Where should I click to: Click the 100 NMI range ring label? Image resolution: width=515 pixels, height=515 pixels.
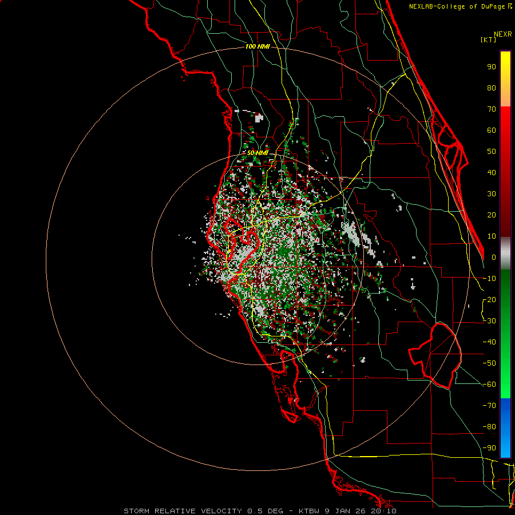click(x=257, y=47)
